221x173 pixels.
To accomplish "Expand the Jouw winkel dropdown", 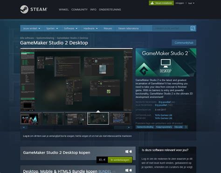I will pos(31,29).
